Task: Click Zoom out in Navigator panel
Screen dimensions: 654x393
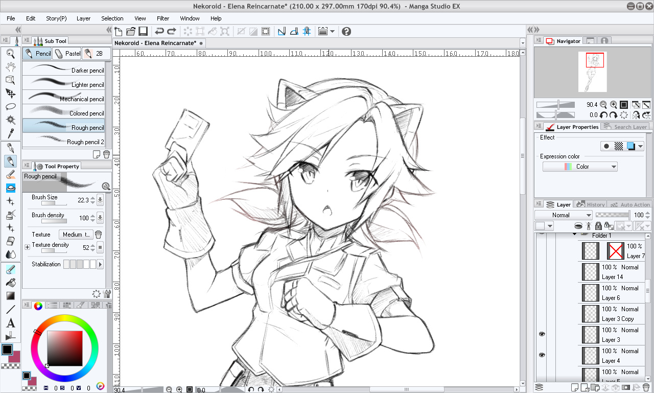Action: (603, 104)
